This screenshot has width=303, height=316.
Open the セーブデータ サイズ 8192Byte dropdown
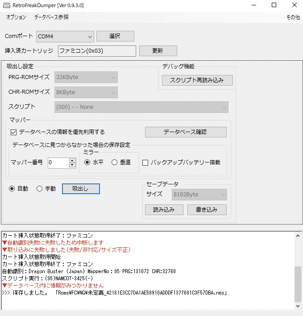(x=199, y=195)
